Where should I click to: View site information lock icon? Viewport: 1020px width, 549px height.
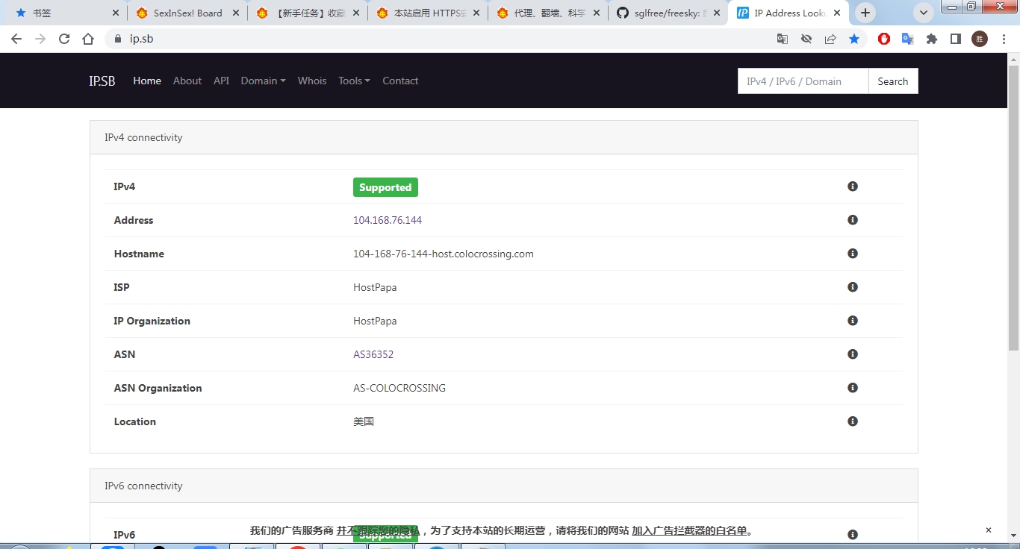(117, 39)
